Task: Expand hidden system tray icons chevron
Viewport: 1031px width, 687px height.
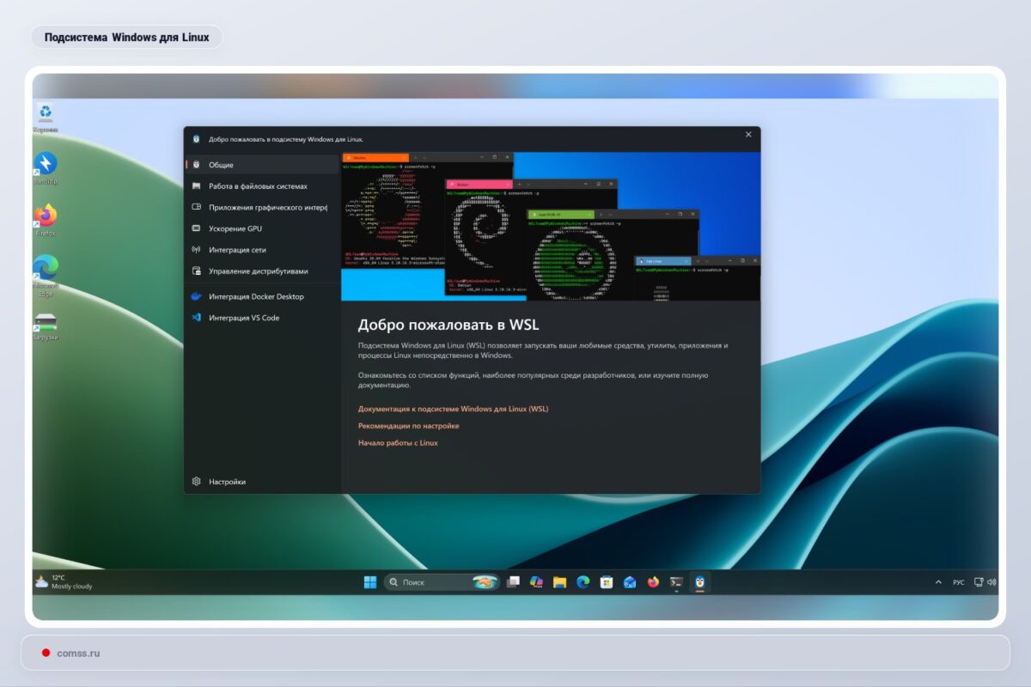Action: coord(937,581)
